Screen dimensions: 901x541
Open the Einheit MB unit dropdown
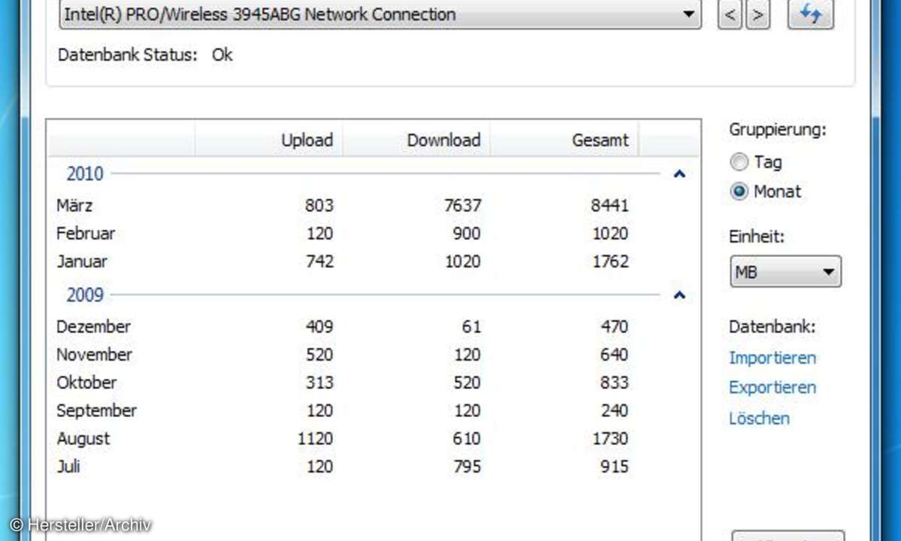(785, 272)
